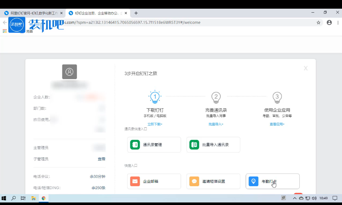Image resolution: width=342 pixels, height=205 pixels.
Task: Open the 查看应用 link under step 3
Action: (x=277, y=124)
